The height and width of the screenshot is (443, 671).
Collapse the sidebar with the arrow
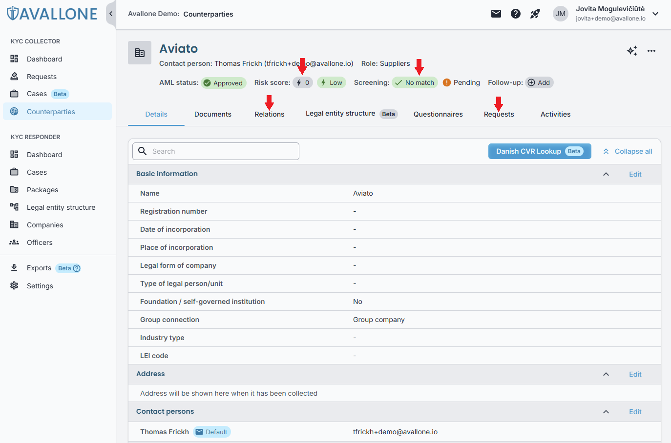point(111,14)
